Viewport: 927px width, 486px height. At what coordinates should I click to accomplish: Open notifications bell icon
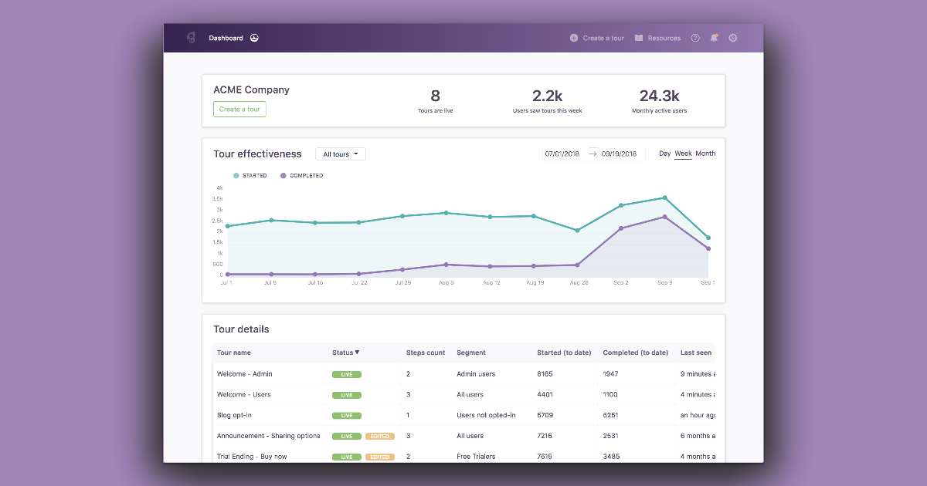click(714, 38)
